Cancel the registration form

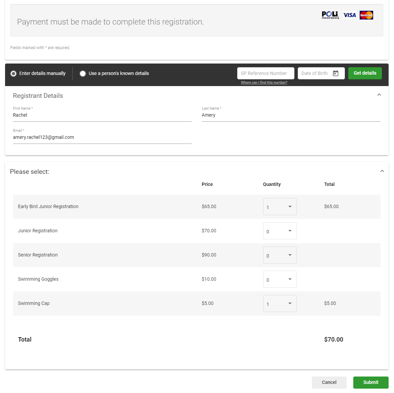click(x=329, y=382)
